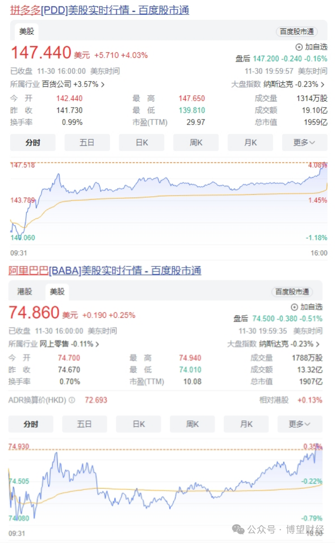The height and width of the screenshot is (543, 335).
Task: Click BABA 最高 value 74.940
Action: (190, 358)
